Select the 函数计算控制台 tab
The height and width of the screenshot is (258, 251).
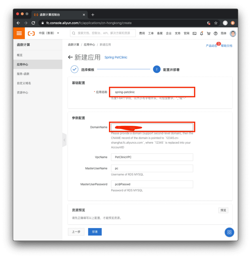pyautogui.click(x=59, y=15)
